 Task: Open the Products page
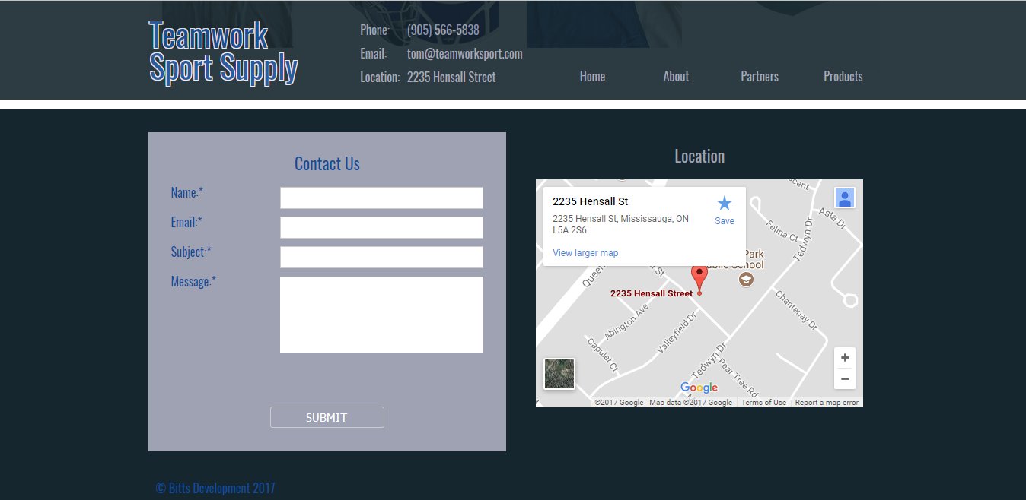[x=843, y=77]
